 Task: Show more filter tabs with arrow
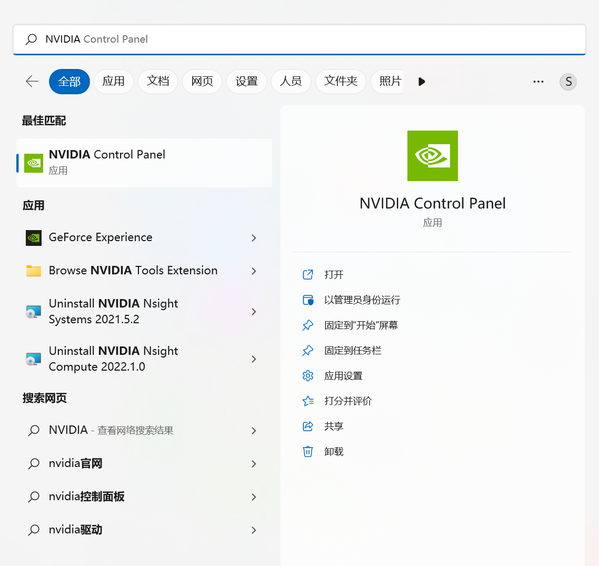click(422, 82)
